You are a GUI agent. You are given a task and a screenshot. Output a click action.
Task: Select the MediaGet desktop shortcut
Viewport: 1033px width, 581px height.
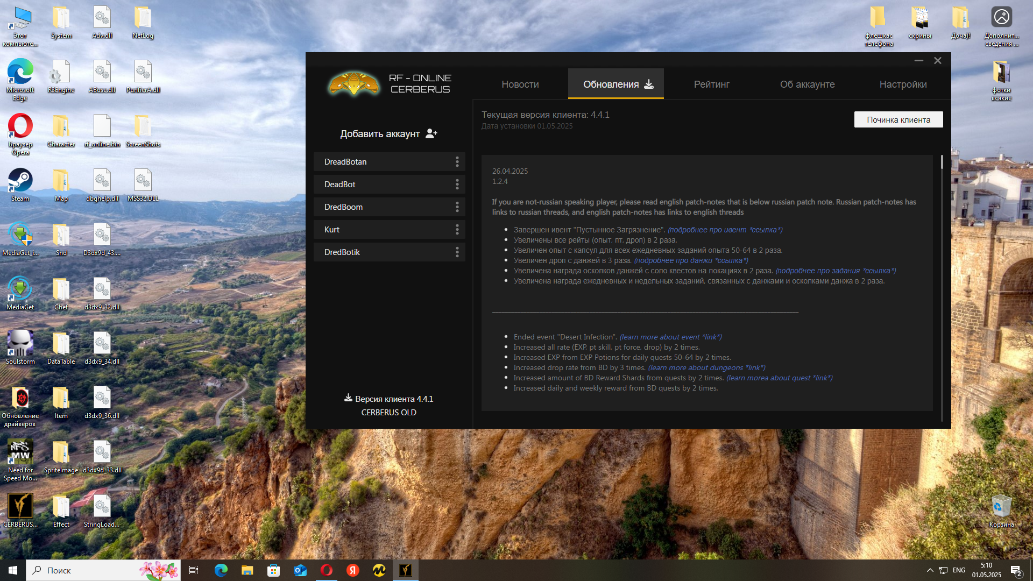click(x=20, y=294)
